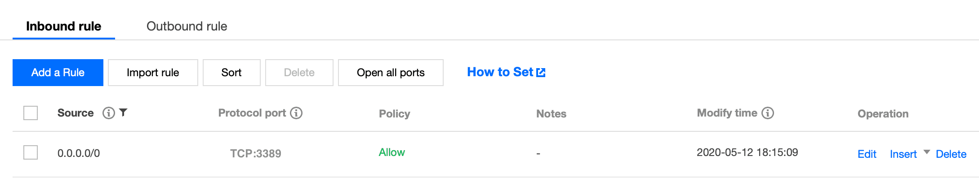Edit the TCP:3389 rule
979x182 pixels.
pyautogui.click(x=867, y=154)
